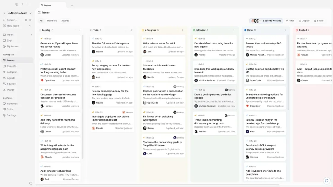Open Fix mobile upload progress card
Screen dimensions: 333x187
(314, 47)
